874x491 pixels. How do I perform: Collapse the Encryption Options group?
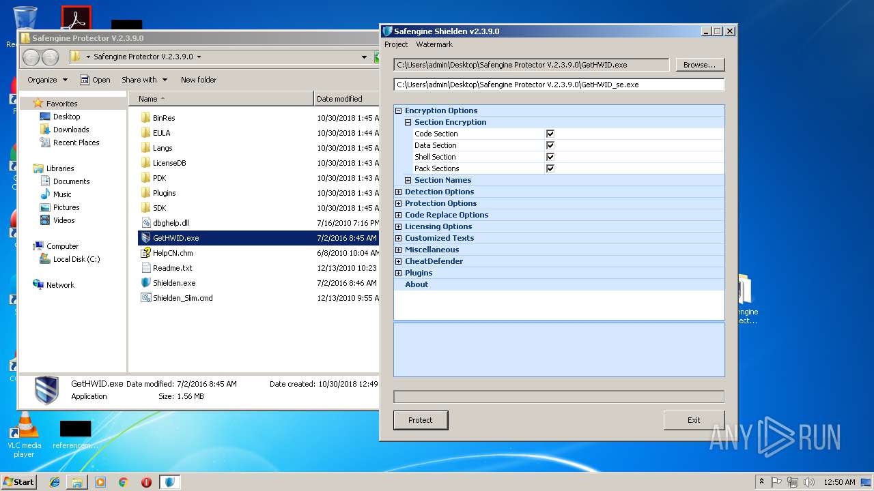(x=399, y=110)
